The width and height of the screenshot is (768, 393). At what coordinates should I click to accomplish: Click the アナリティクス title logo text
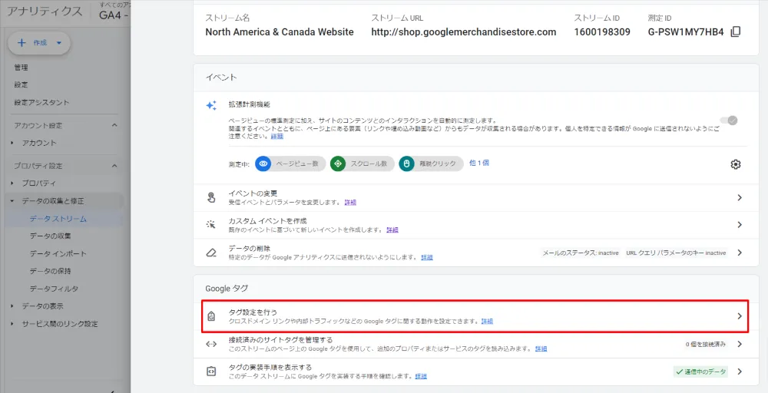[x=45, y=12]
